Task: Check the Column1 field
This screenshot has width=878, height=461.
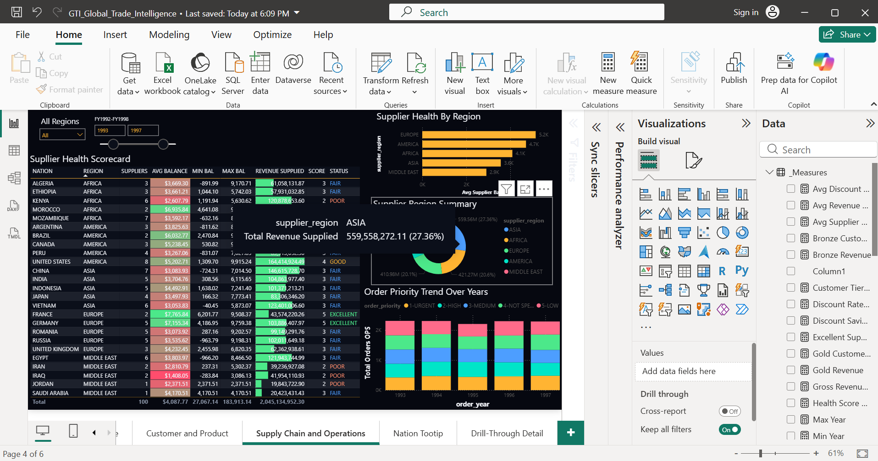Action: 791,271
